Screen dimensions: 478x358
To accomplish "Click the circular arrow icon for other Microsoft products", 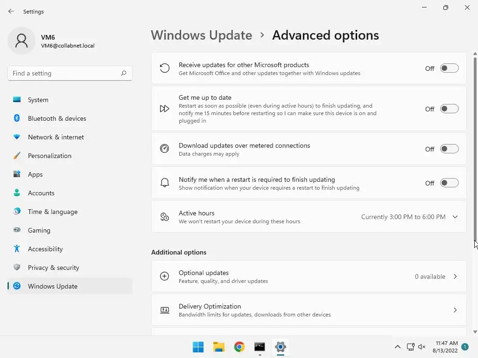I will (x=165, y=68).
